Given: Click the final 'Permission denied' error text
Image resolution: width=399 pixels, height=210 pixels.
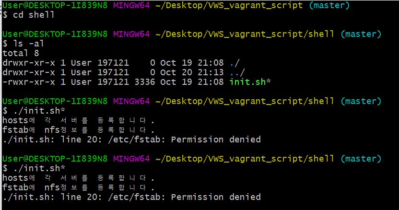Looking at the screenshot, I should tap(216, 197).
